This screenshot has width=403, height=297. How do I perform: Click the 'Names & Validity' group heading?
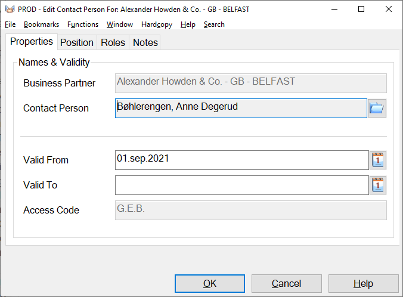point(54,63)
